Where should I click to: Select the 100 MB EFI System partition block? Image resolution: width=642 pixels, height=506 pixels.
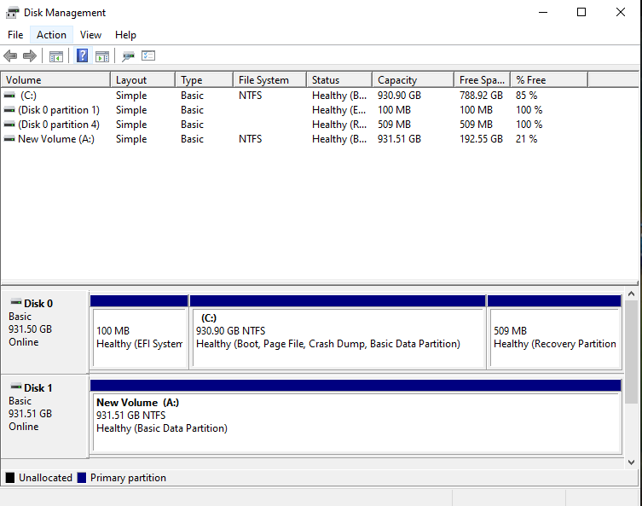pos(139,332)
